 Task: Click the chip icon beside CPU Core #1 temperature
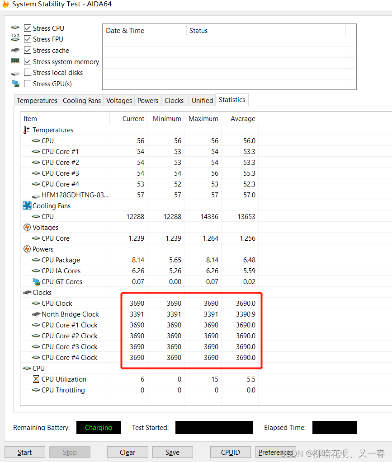[36, 151]
